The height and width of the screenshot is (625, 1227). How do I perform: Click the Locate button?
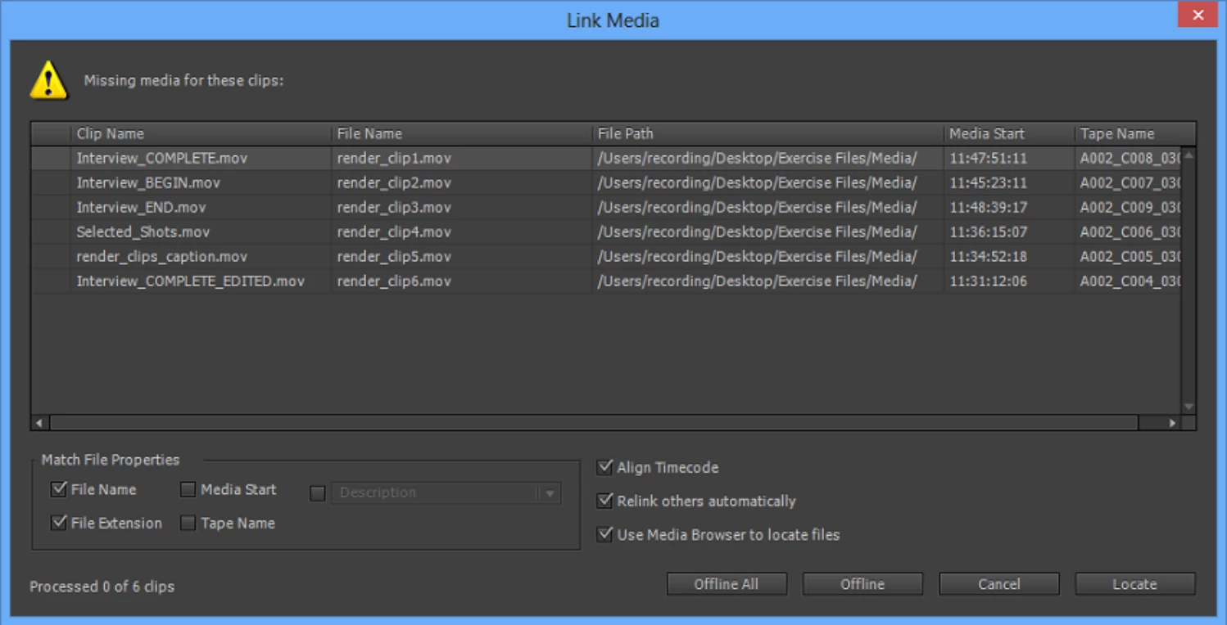tap(1134, 584)
